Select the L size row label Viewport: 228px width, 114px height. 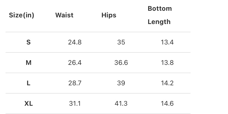[28, 83]
